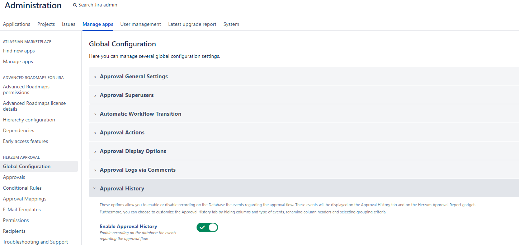Expand Approval Display Options section

tap(133, 151)
